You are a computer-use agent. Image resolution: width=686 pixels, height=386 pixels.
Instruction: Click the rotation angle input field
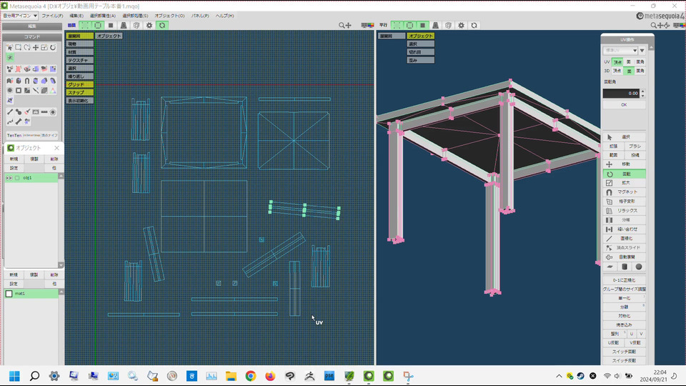pyautogui.click(x=620, y=93)
